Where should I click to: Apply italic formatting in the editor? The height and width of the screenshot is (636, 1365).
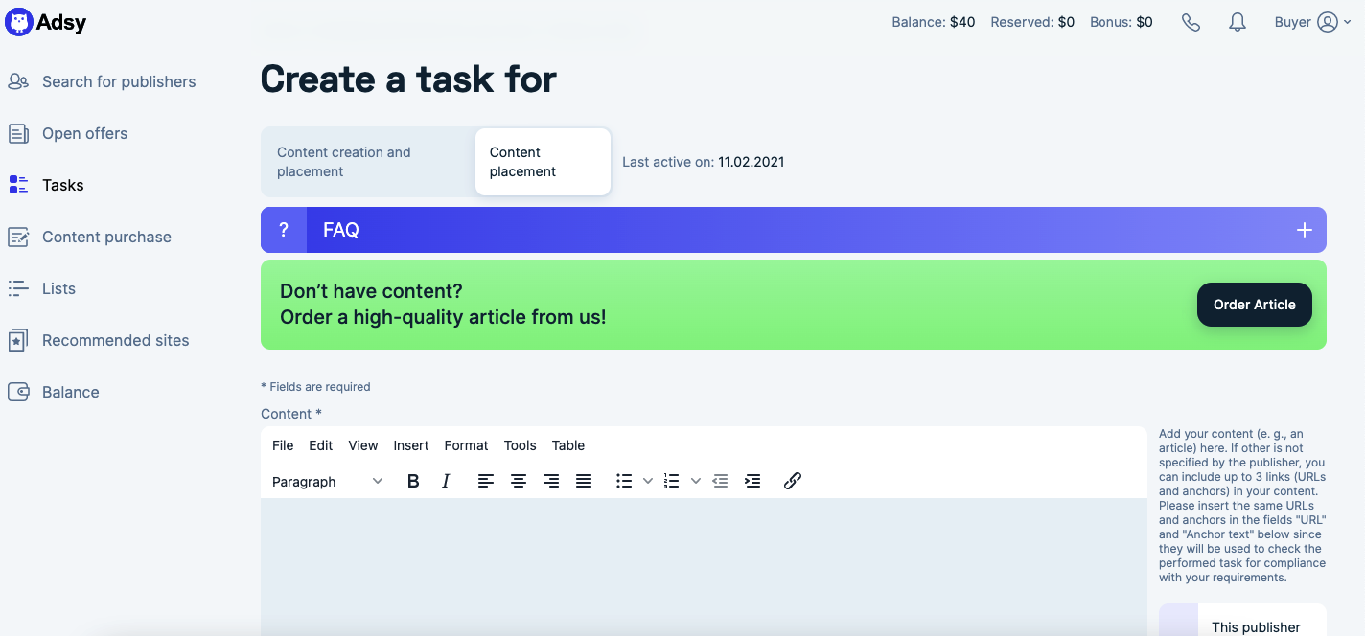pyautogui.click(x=446, y=481)
